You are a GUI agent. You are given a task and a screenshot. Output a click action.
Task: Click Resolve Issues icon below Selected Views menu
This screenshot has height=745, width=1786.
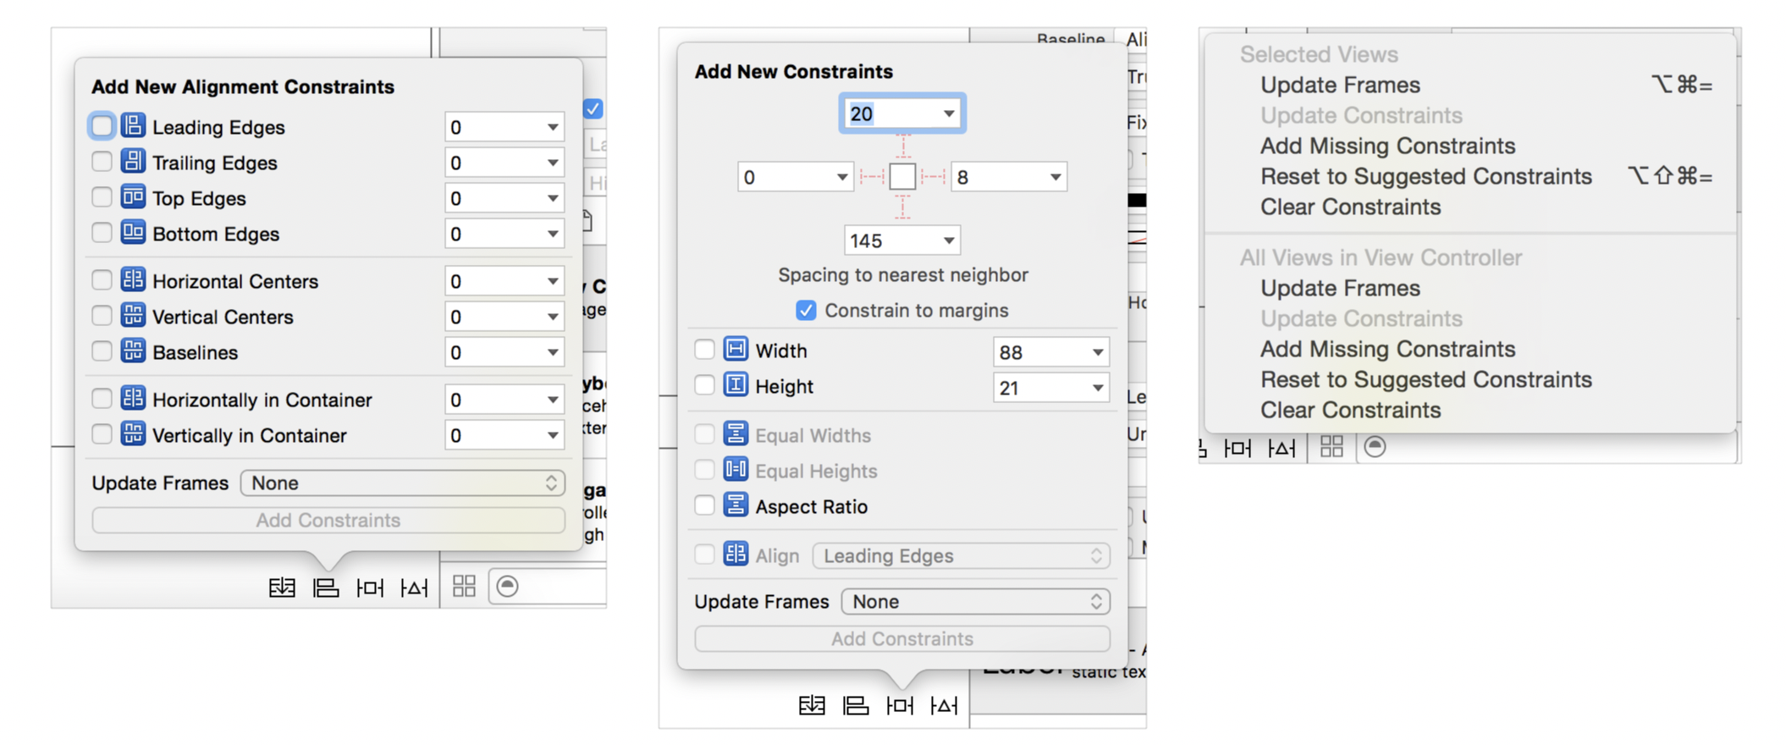coord(1282,447)
